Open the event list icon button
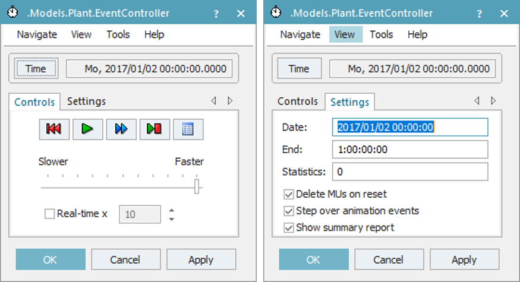520x282 pixels. 188,129
